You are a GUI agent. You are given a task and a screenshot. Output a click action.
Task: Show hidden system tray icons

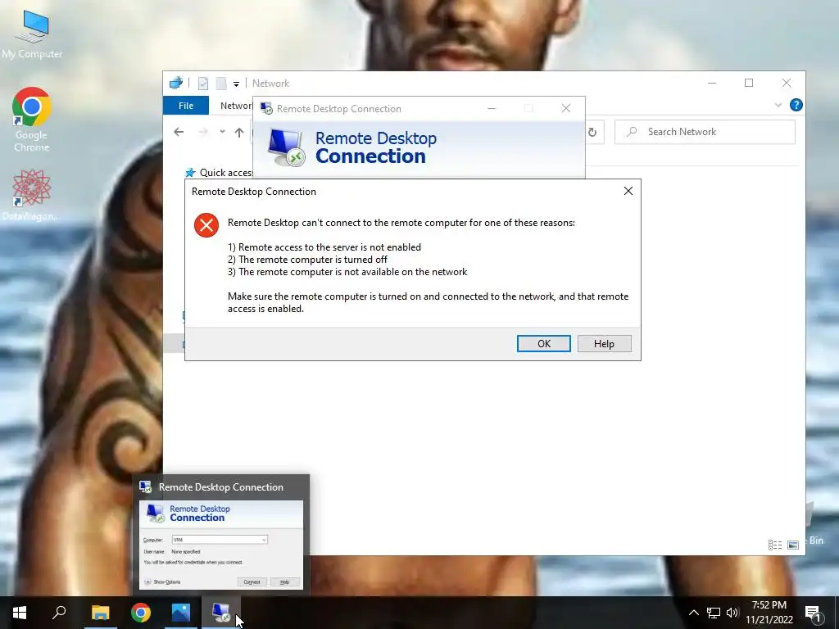coord(693,613)
